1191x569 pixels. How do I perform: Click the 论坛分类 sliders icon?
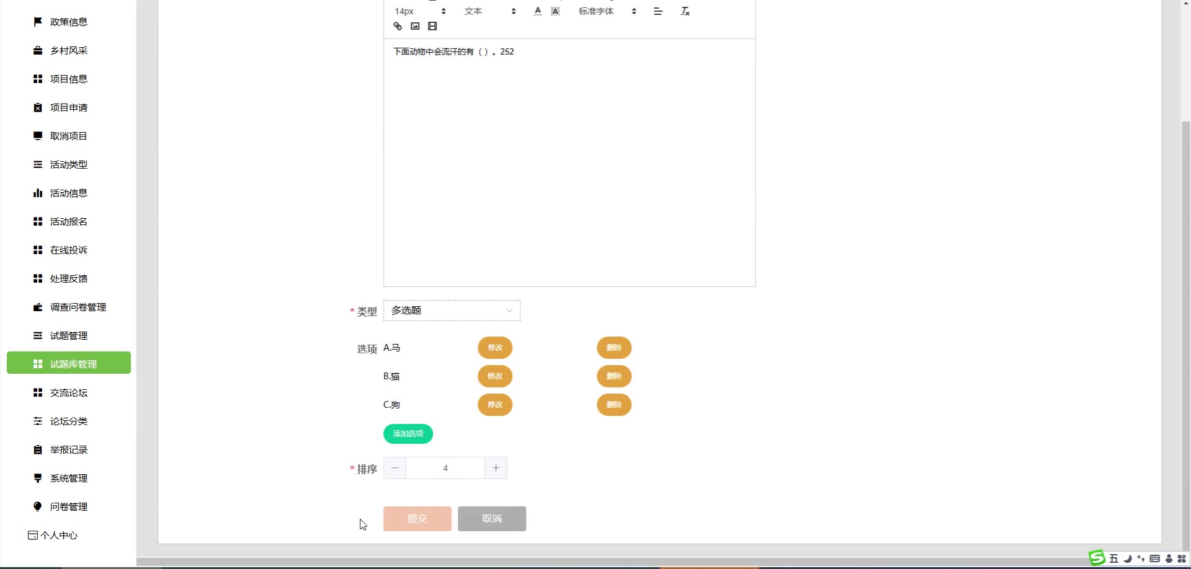tap(38, 421)
